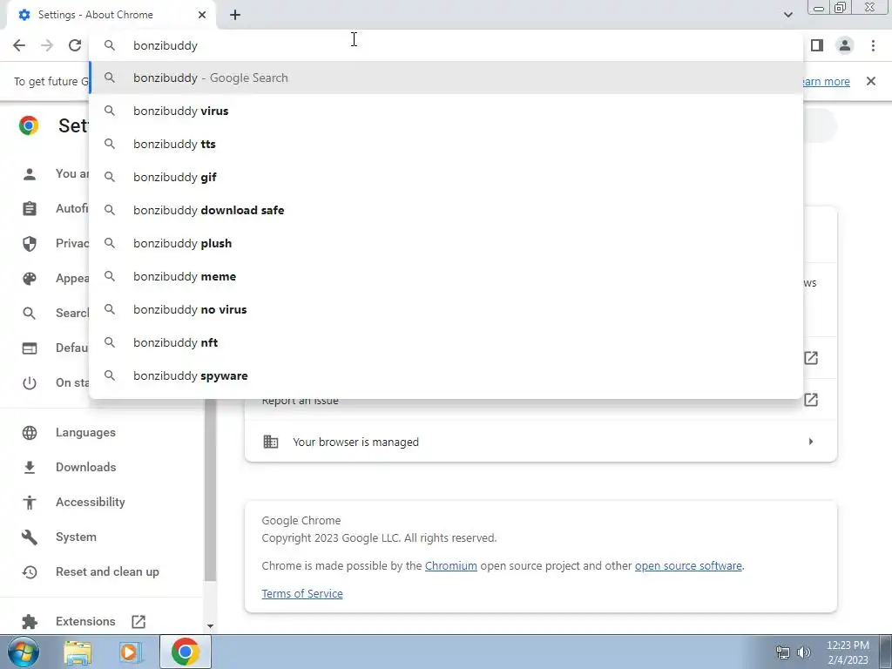Open the Chromium link
Screen dimensions: 892x669
point(451,566)
